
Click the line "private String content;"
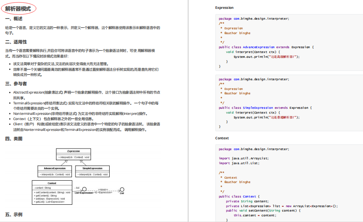pyautogui.click(x=247, y=201)
